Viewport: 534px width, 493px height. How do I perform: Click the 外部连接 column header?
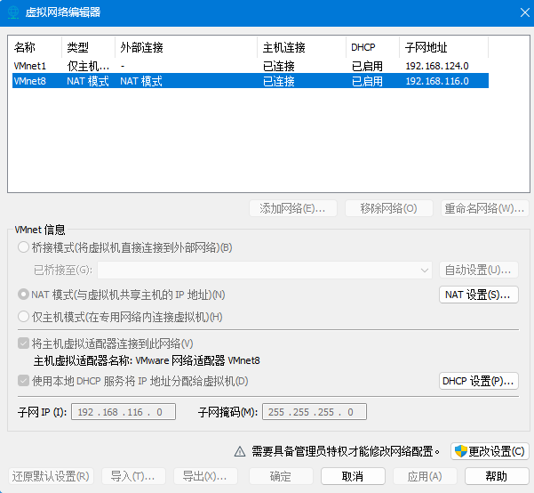[x=187, y=47]
